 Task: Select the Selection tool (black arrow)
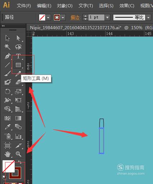[8, 38]
